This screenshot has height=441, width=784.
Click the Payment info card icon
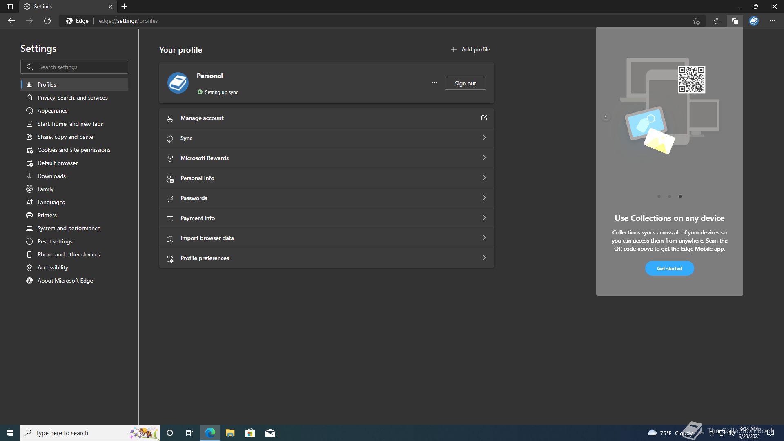coord(170,219)
